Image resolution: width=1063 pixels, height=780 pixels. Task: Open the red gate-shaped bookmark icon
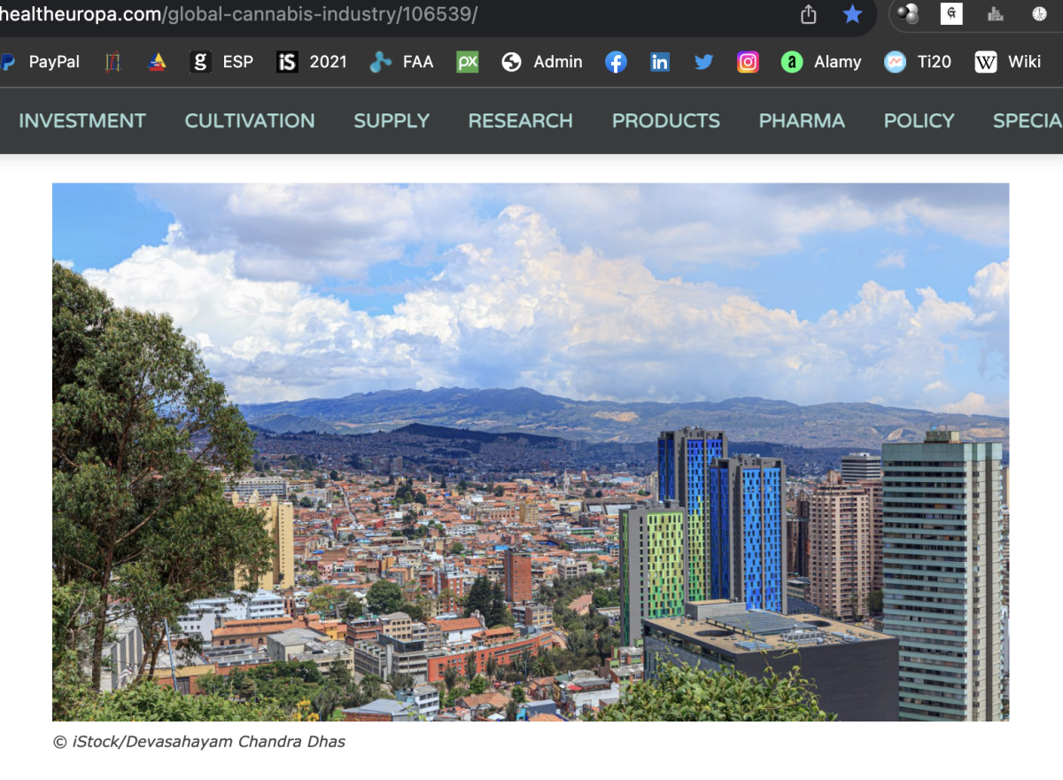[x=113, y=62]
